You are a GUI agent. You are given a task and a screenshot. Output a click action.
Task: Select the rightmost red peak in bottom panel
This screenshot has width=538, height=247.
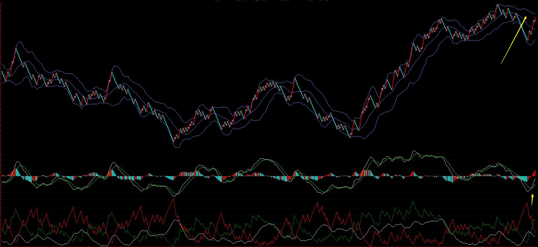pos(527,203)
